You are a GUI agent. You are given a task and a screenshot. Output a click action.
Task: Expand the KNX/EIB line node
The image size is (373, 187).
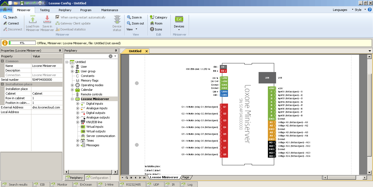[x=78, y=122]
